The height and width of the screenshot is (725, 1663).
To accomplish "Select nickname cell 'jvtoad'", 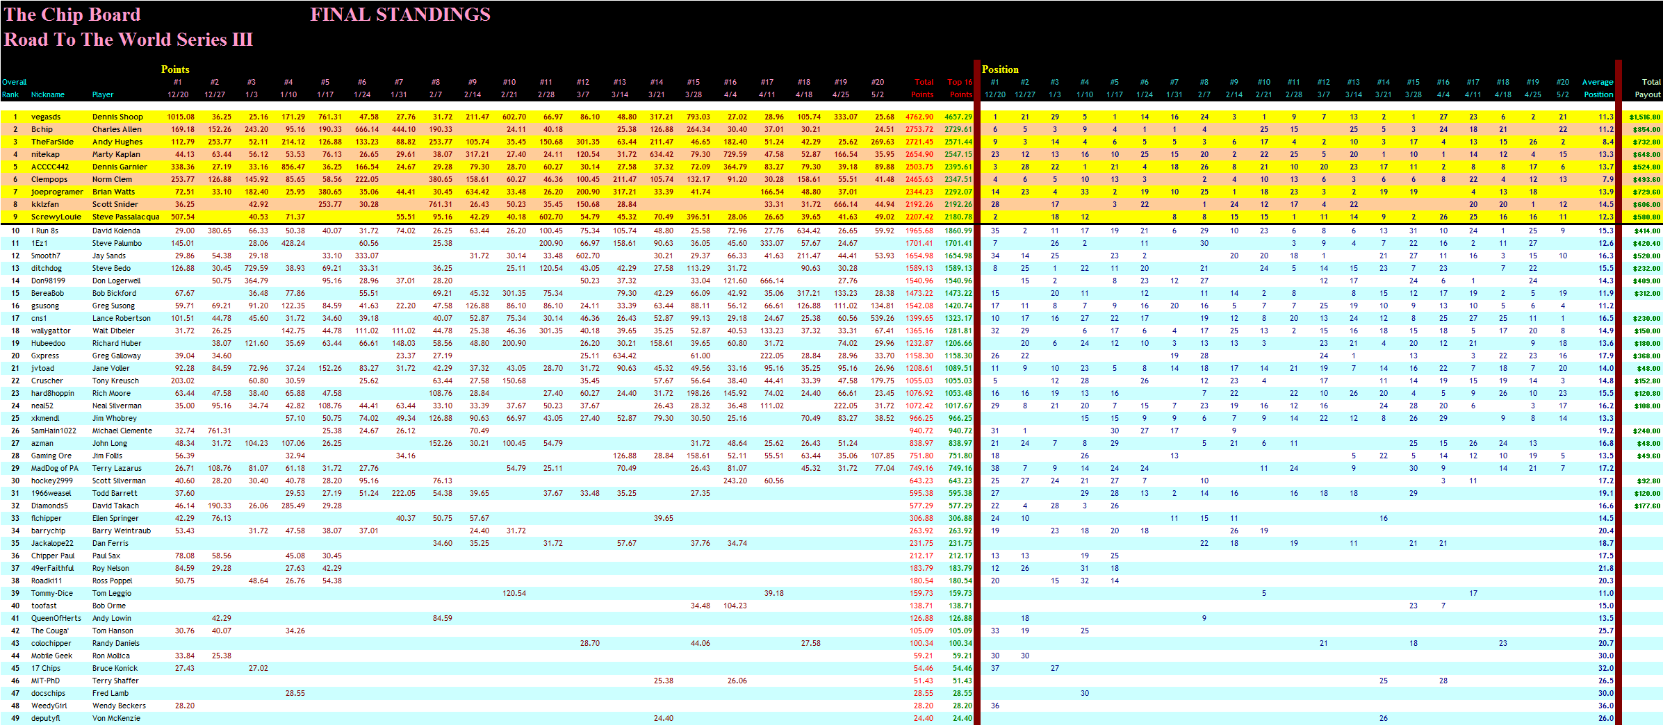I will click(42, 369).
